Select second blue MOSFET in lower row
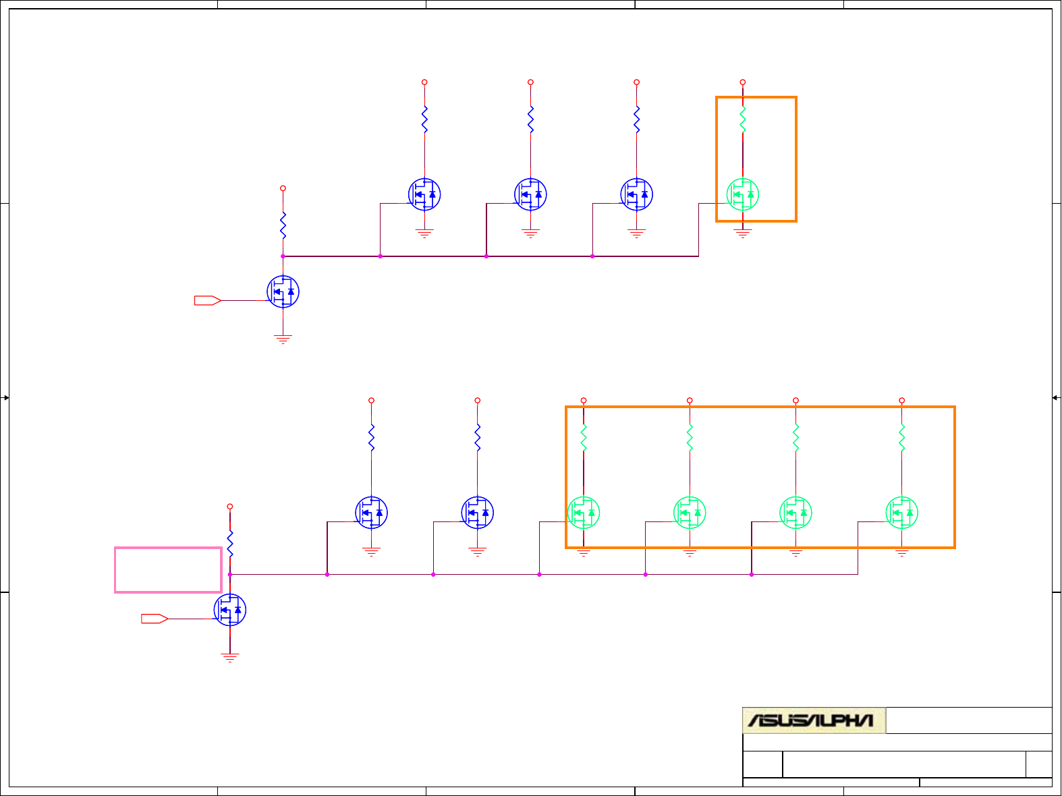Image resolution: width=1062 pixels, height=796 pixels. pos(478,513)
